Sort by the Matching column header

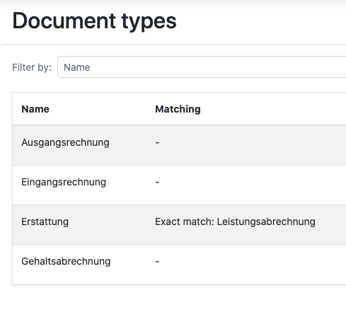[178, 109]
